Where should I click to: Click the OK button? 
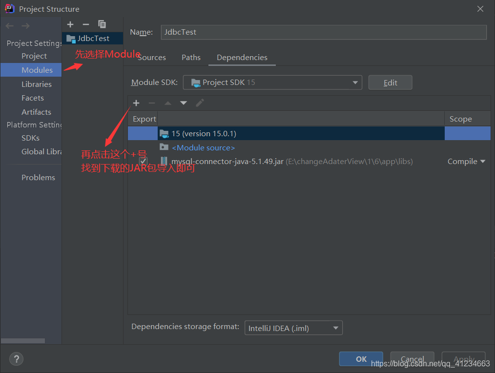[361, 359]
